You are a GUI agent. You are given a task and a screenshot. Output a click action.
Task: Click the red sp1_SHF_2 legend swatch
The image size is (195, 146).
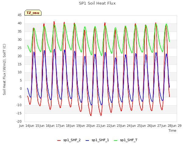tap(59, 141)
